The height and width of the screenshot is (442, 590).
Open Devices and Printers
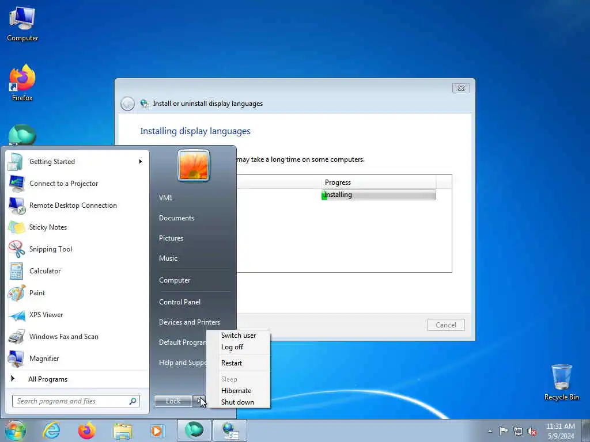click(x=189, y=322)
